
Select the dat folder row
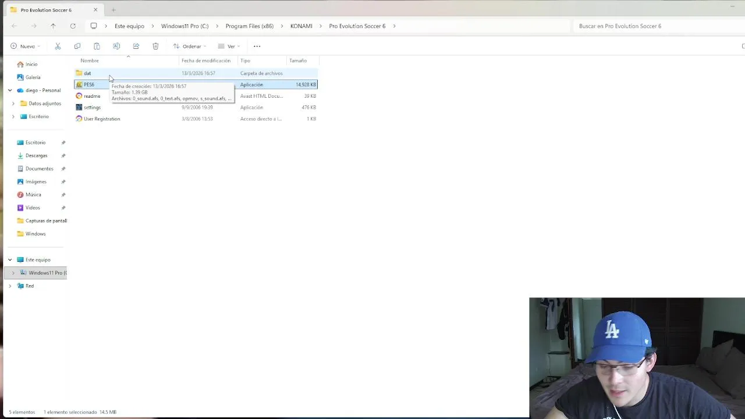[x=196, y=73]
